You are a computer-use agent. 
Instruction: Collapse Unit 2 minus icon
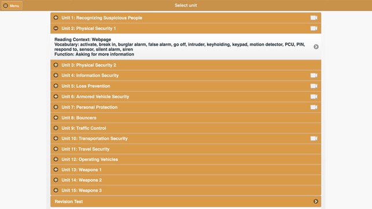click(56, 28)
